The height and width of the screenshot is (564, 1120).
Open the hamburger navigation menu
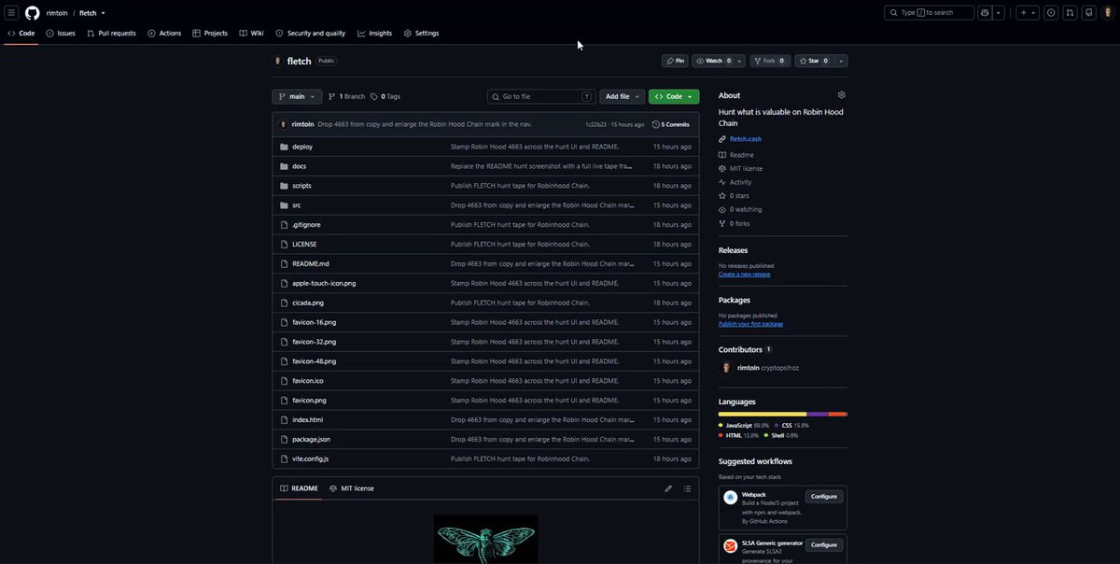[11, 13]
